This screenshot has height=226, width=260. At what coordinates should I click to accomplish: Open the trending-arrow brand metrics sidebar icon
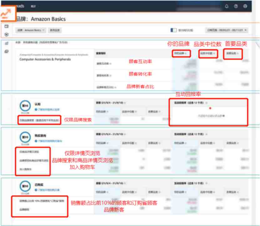6,13
